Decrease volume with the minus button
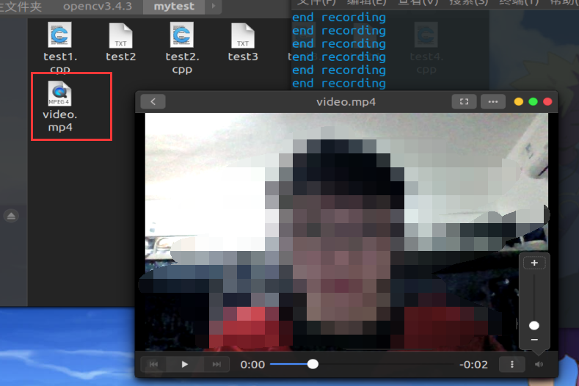The image size is (579, 386). pyautogui.click(x=534, y=340)
